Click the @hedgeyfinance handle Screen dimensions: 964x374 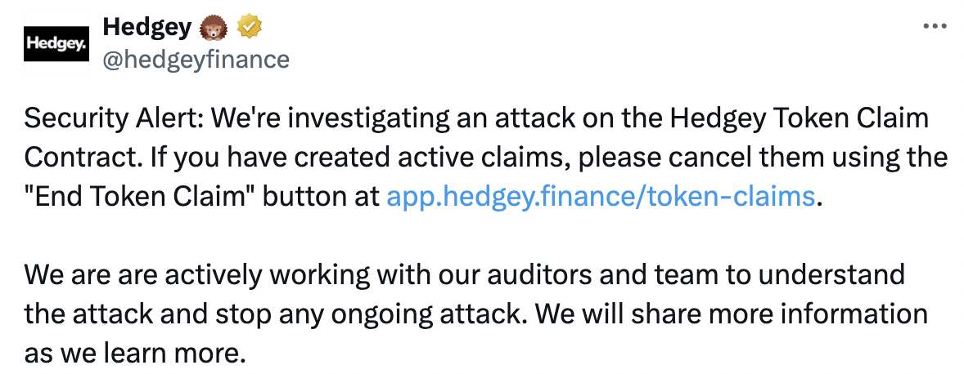coord(195,60)
